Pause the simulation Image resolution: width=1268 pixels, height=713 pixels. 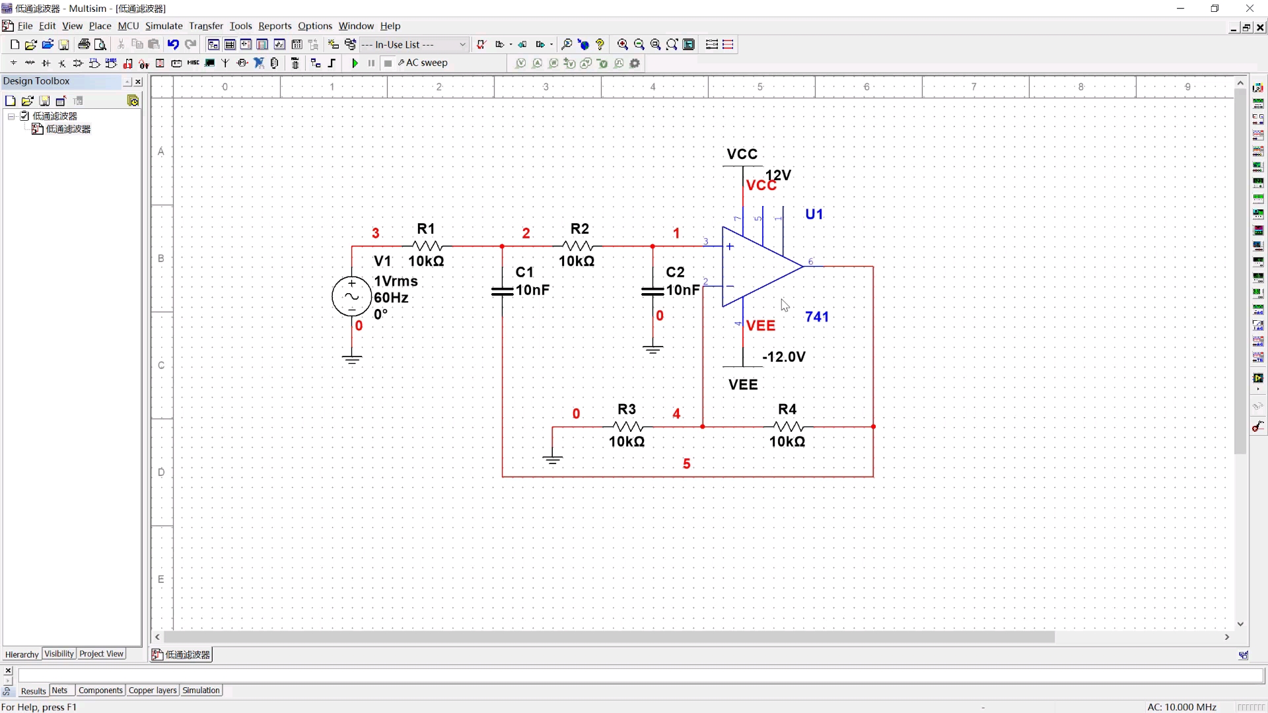(371, 63)
